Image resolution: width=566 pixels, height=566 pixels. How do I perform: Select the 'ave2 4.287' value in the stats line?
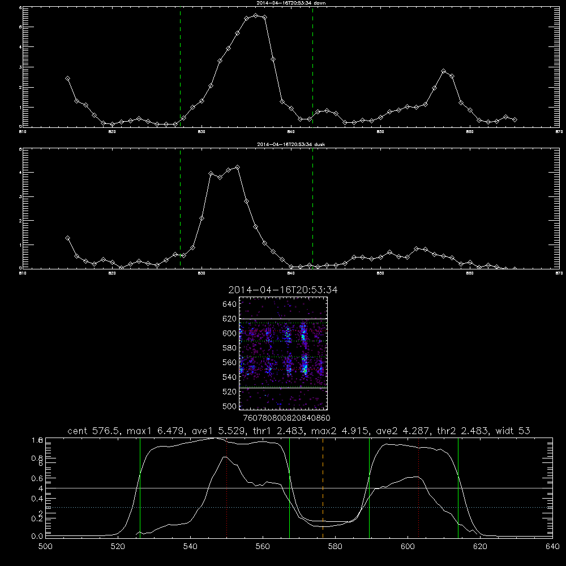click(x=403, y=431)
